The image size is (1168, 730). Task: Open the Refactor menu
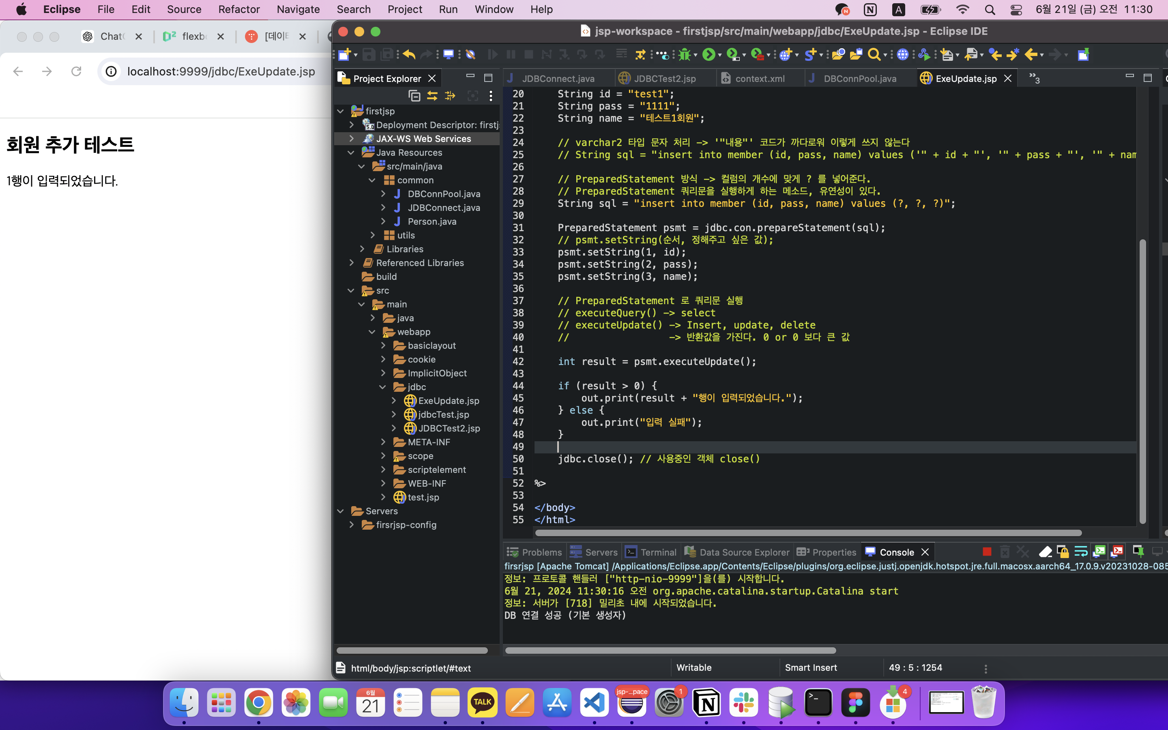pyautogui.click(x=238, y=9)
